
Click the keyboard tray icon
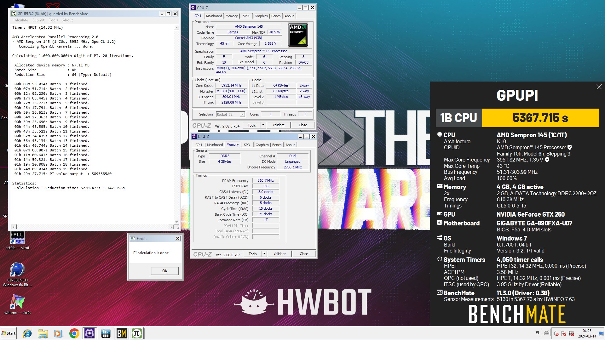547,333
